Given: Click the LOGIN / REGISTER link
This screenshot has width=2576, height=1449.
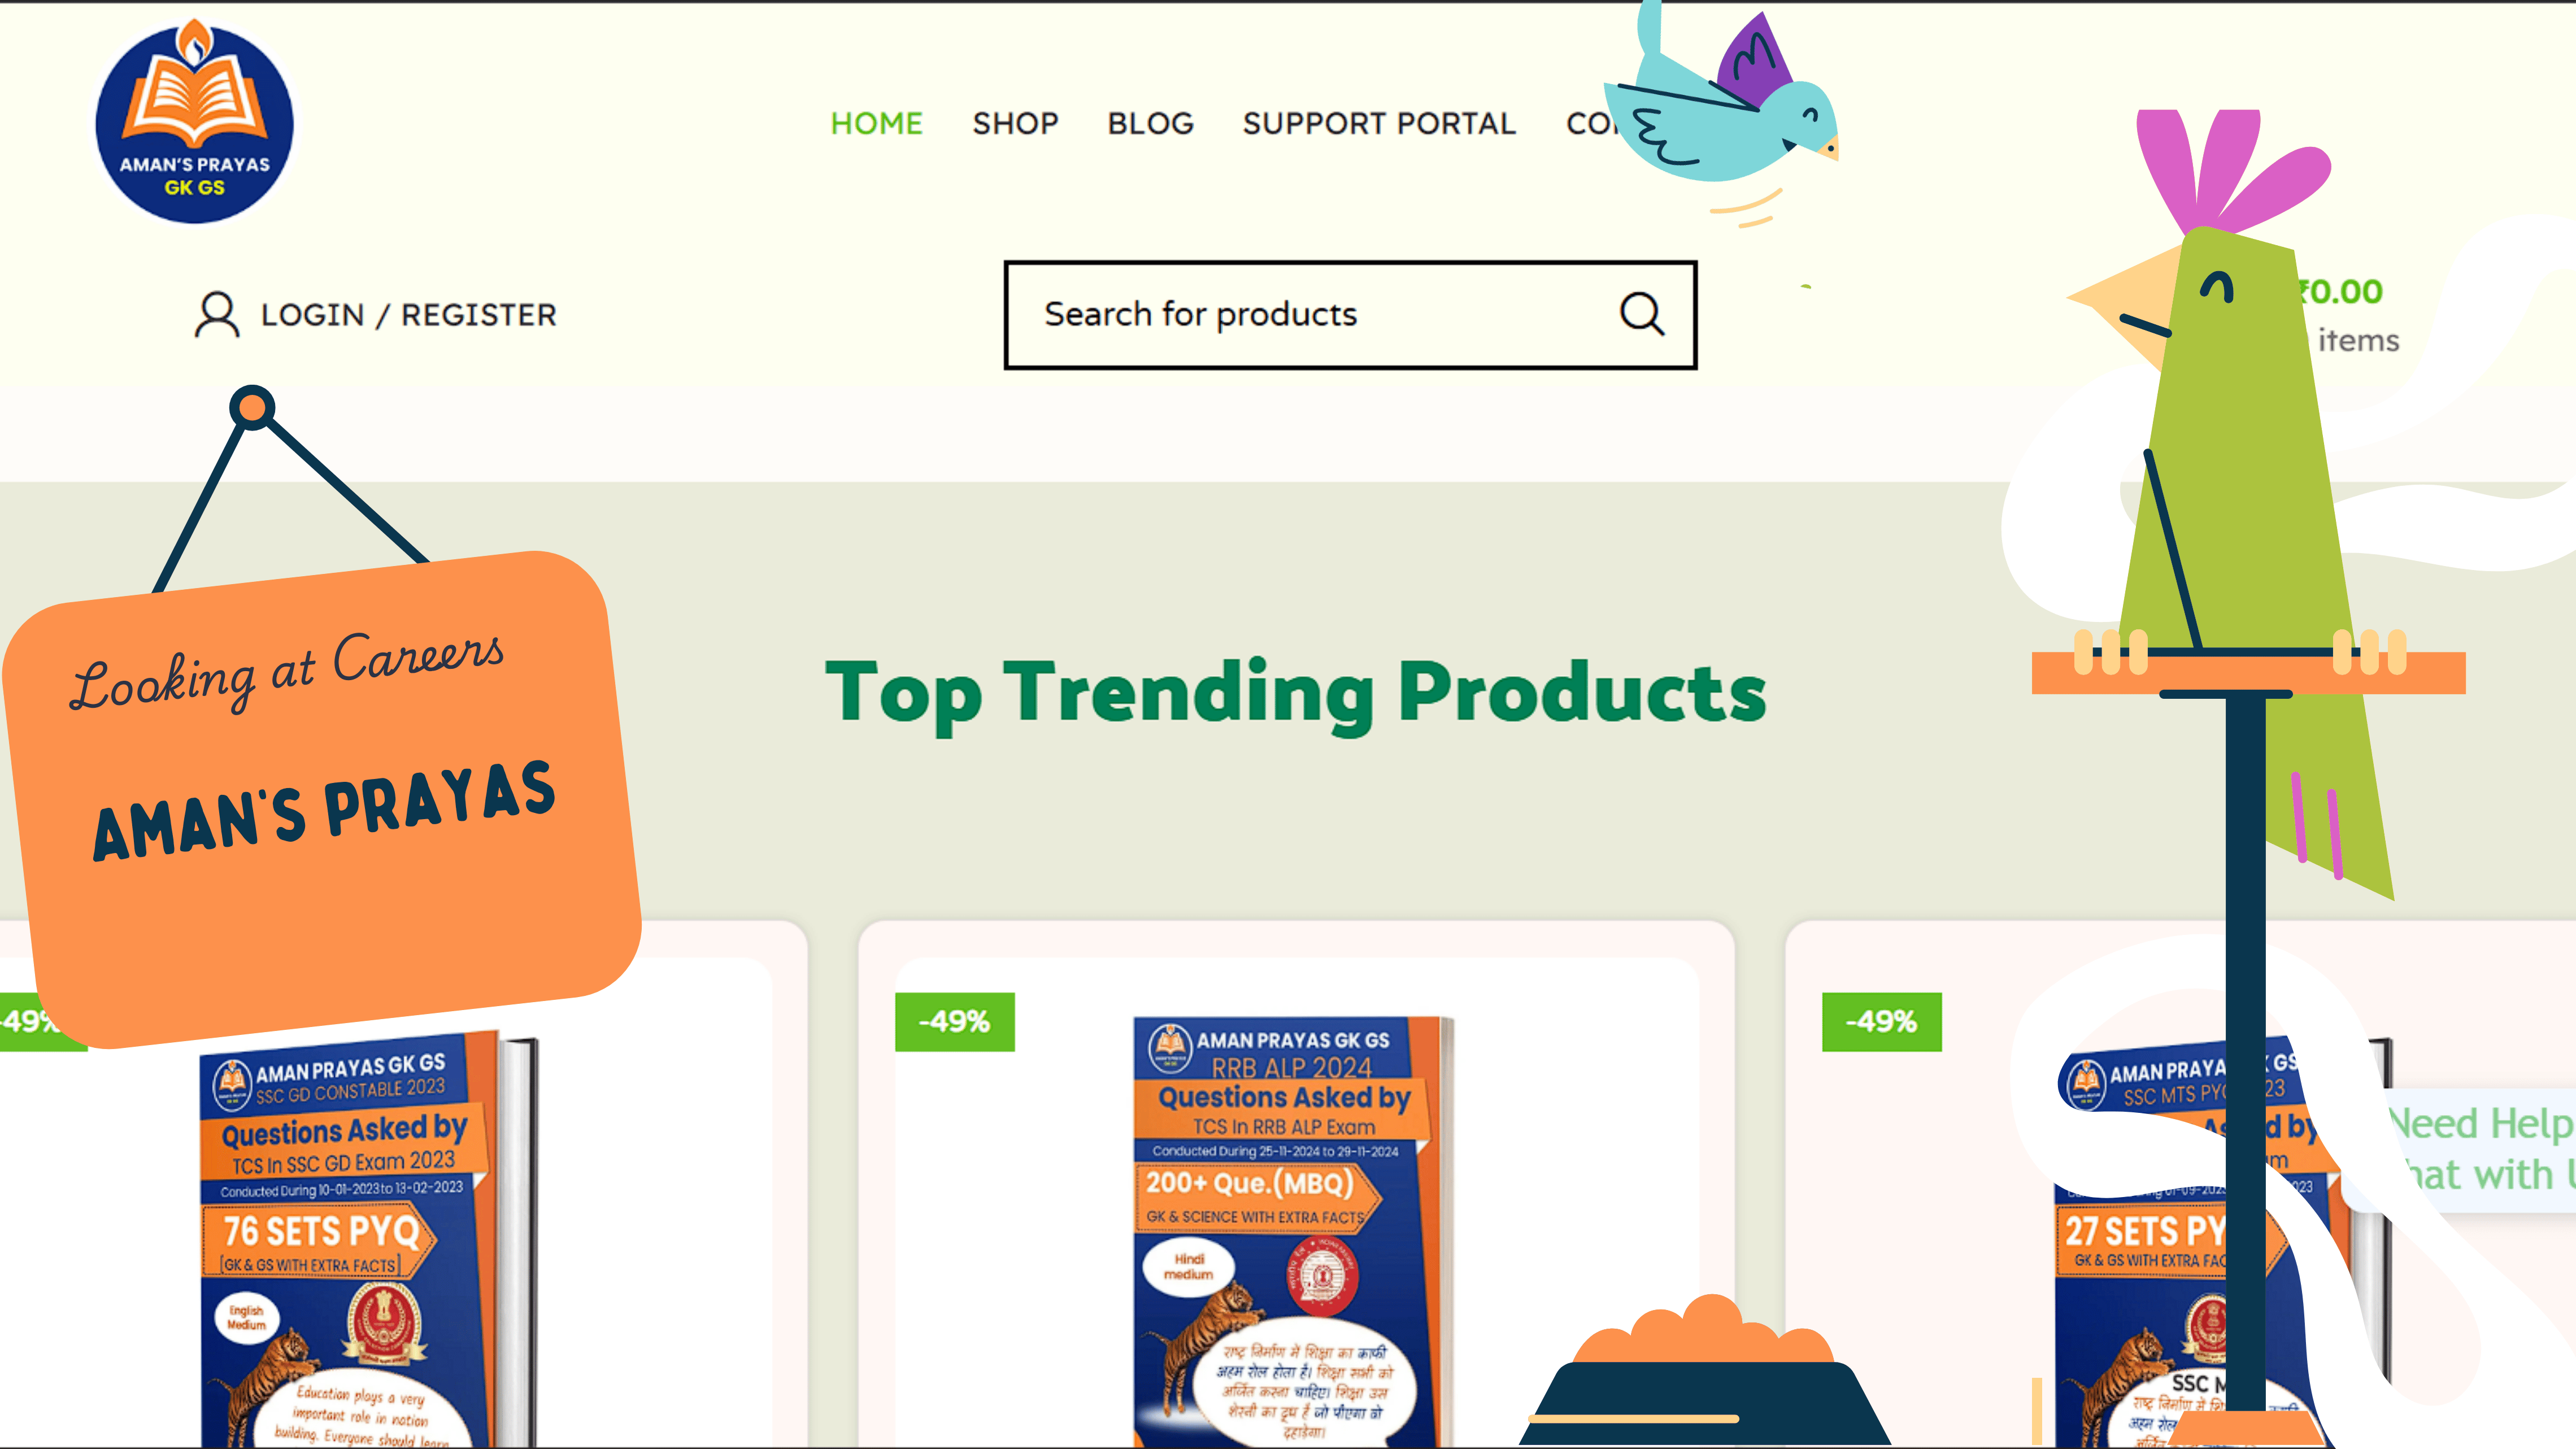Looking at the screenshot, I should [408, 315].
